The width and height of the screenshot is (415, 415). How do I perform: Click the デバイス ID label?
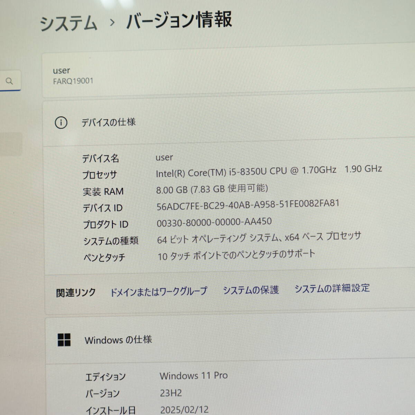[x=103, y=208]
